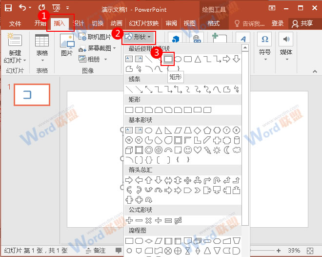322x257 pixels.
Task: Select the quad arrow in 箭头总汇
Action: 188,180
